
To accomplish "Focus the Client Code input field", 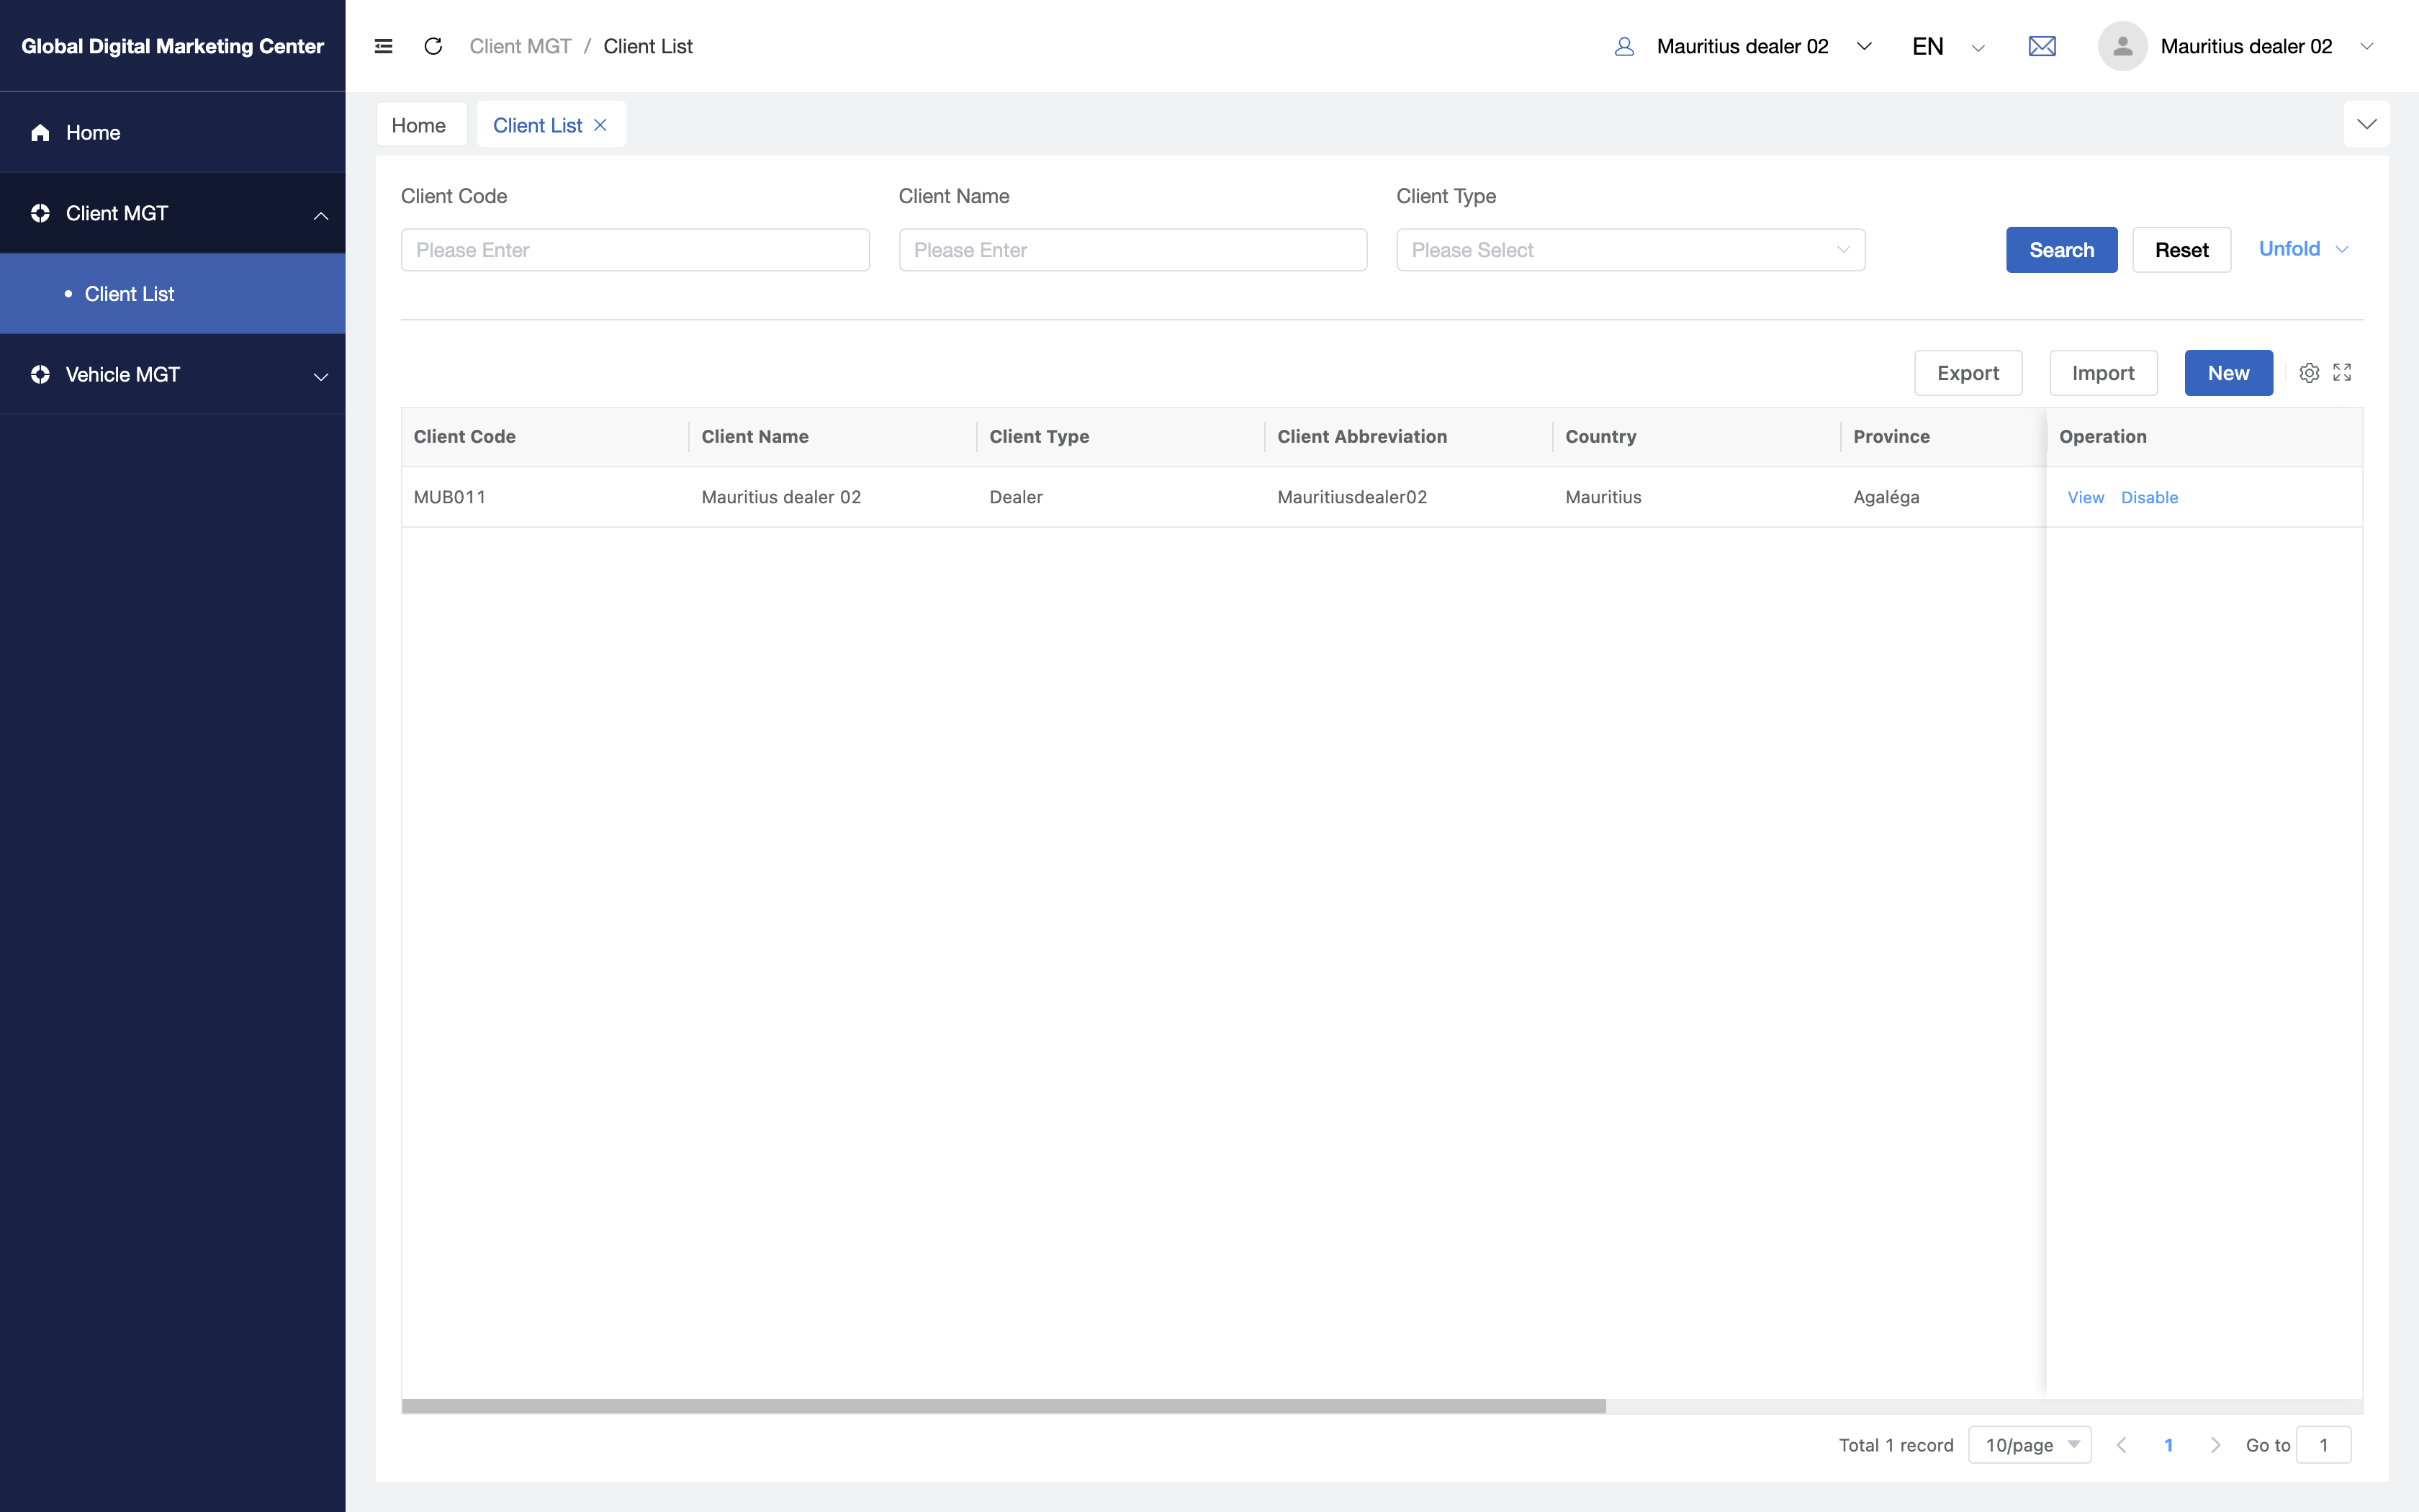I will (635, 250).
